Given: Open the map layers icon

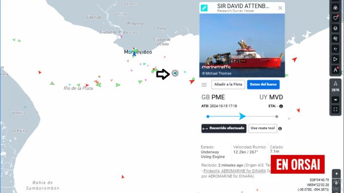Looking at the screenshot, I should click(335, 28).
